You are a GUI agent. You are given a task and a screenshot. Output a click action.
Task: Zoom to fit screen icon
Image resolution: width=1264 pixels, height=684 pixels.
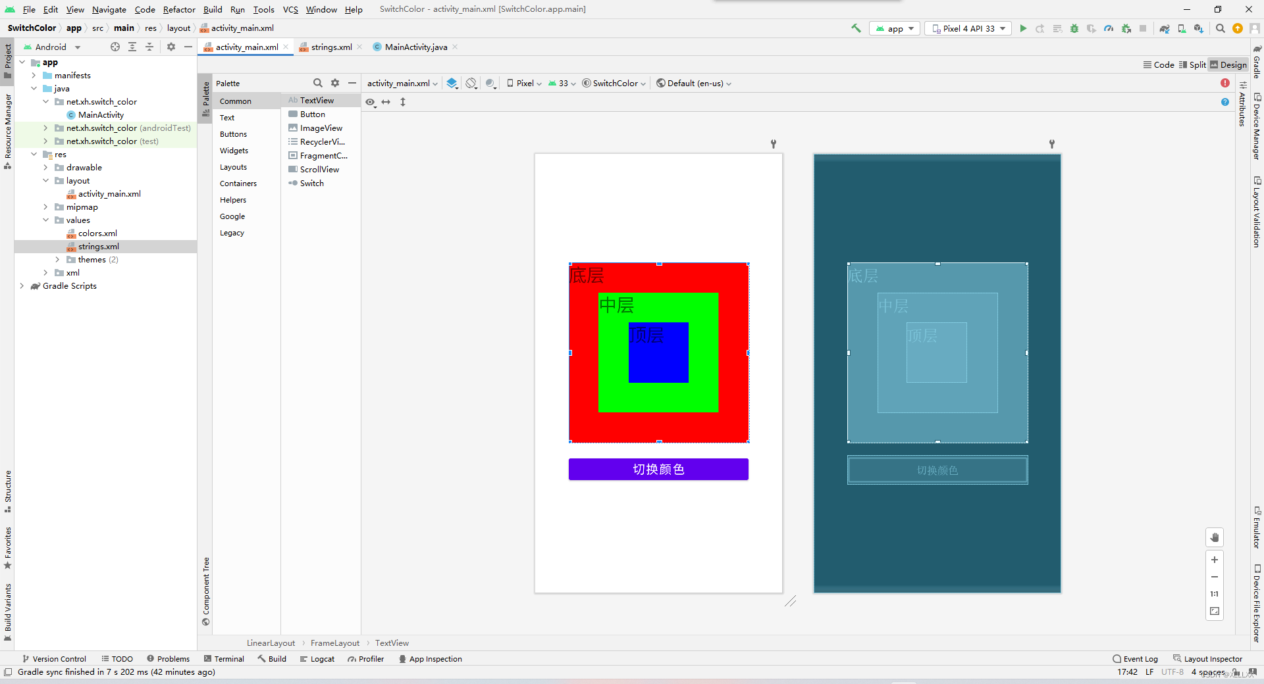pos(1215,611)
